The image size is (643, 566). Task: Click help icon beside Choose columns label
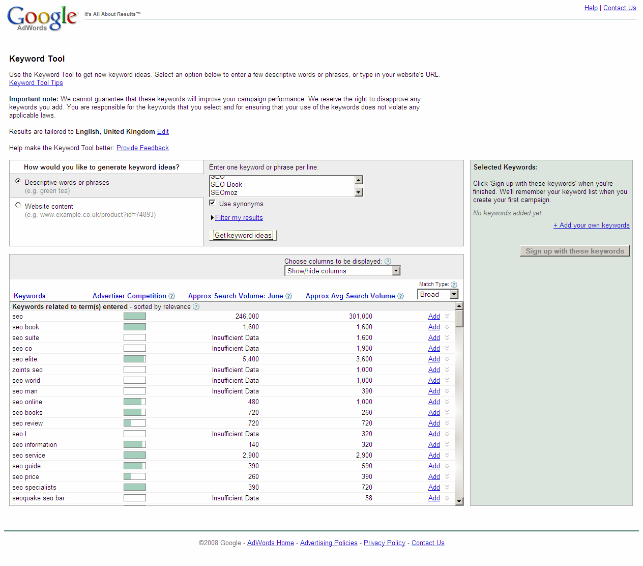[388, 261]
